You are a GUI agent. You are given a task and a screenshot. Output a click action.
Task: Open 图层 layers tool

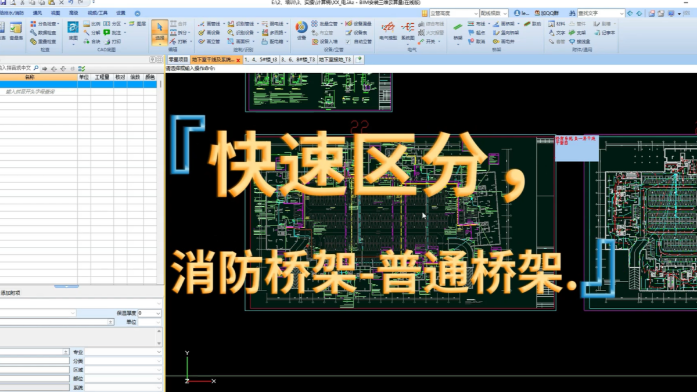138,24
